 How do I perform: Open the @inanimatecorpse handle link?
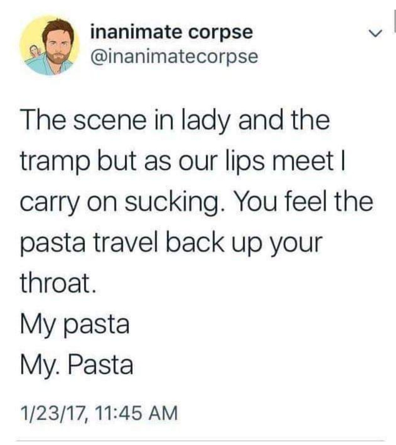pos(174,56)
